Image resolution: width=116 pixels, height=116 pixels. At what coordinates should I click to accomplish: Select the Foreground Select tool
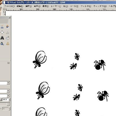click(x=8, y=26)
